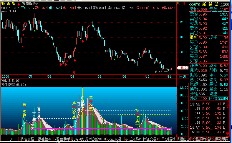Switch to the 很准加强 indicator tab

[27, 139]
